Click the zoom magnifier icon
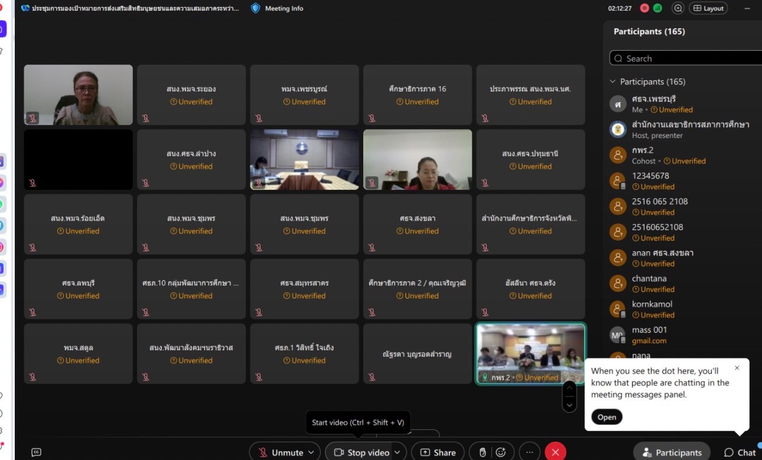The width and height of the screenshot is (762, 460). (x=678, y=8)
